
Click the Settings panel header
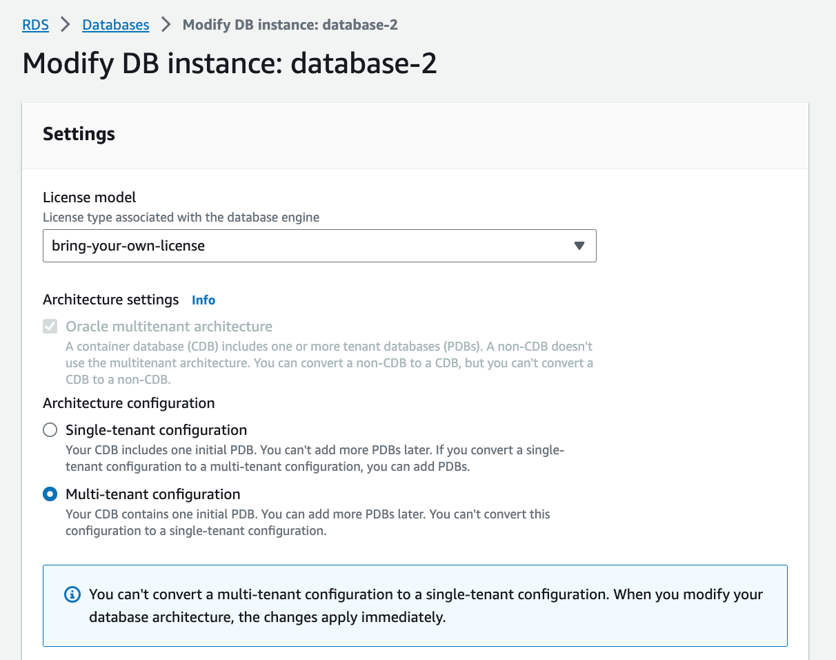(x=79, y=134)
